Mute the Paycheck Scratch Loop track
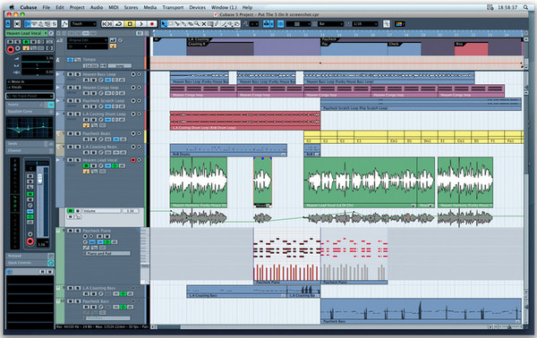537x338 pixels. (70, 100)
